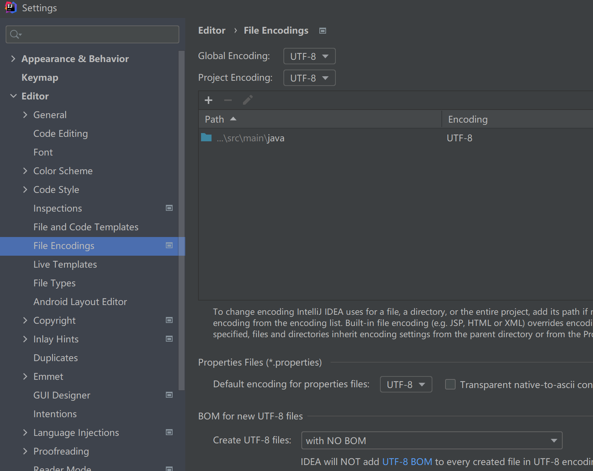Image resolution: width=593 pixels, height=471 pixels.
Task: Click the project icon on Copyright row
Action: (x=169, y=320)
